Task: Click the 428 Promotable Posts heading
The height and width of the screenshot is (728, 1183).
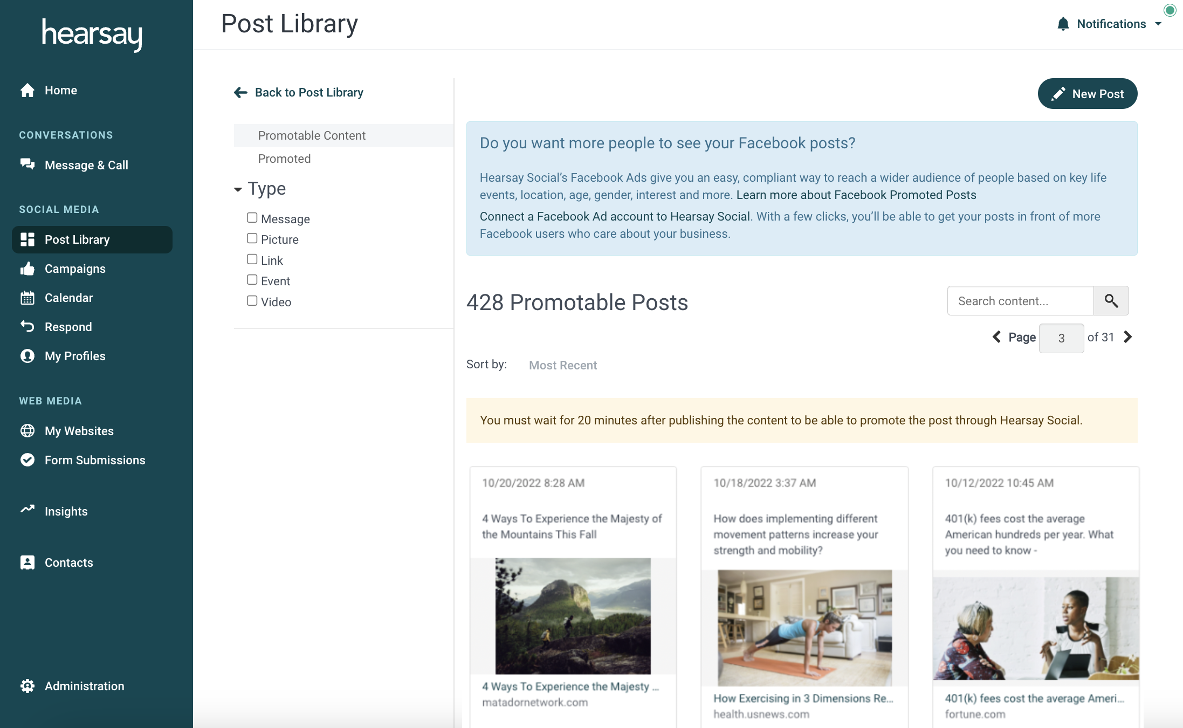Action: tap(577, 303)
